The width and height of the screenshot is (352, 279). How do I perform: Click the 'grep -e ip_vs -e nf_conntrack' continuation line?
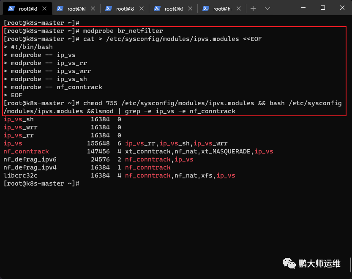pos(119,111)
